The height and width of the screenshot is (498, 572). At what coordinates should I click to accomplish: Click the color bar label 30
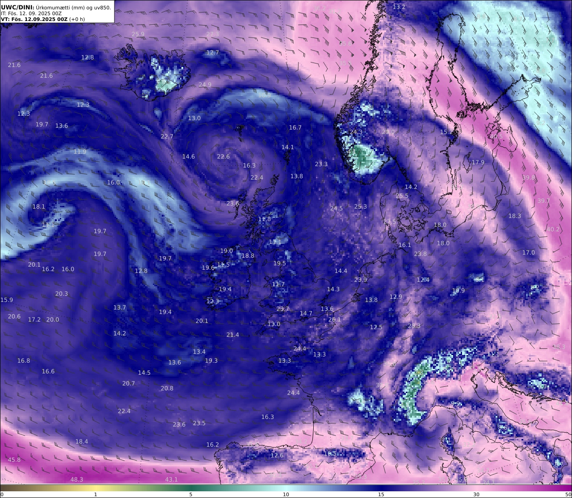click(476, 494)
